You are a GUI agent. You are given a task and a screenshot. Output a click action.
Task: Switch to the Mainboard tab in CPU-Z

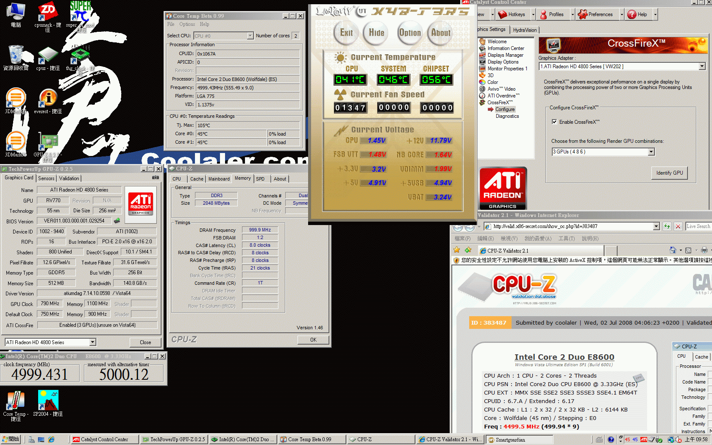pyautogui.click(x=219, y=179)
